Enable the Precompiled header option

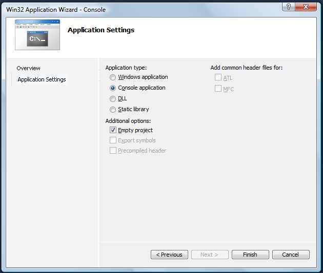[113, 151]
